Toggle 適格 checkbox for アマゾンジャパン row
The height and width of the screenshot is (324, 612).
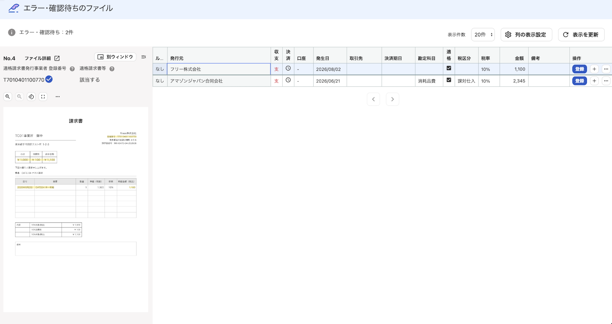click(x=449, y=80)
